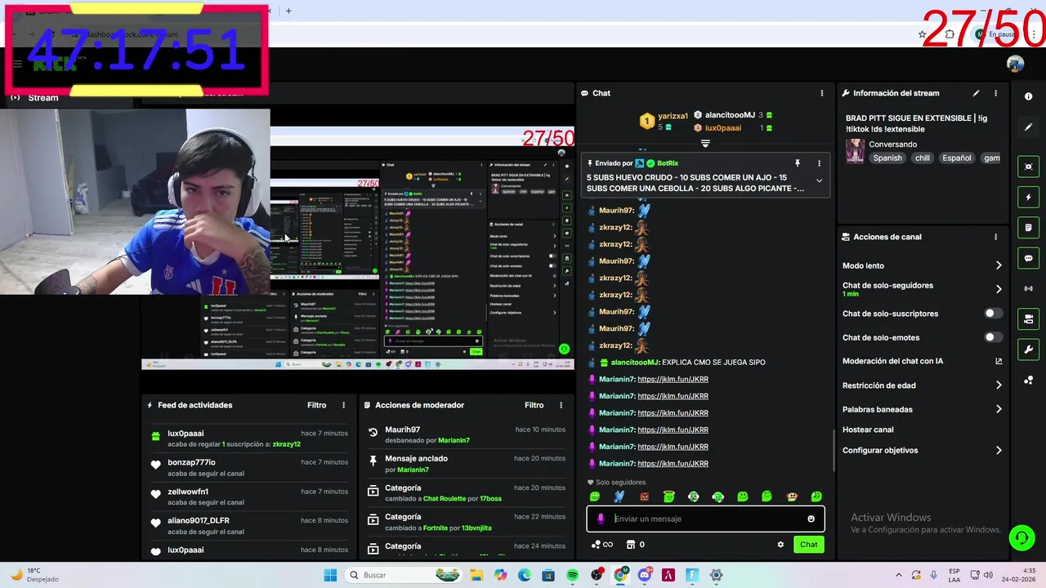Toggle the wrench stream info icon in sidebar
The height and width of the screenshot is (588, 1046).
(1028, 350)
